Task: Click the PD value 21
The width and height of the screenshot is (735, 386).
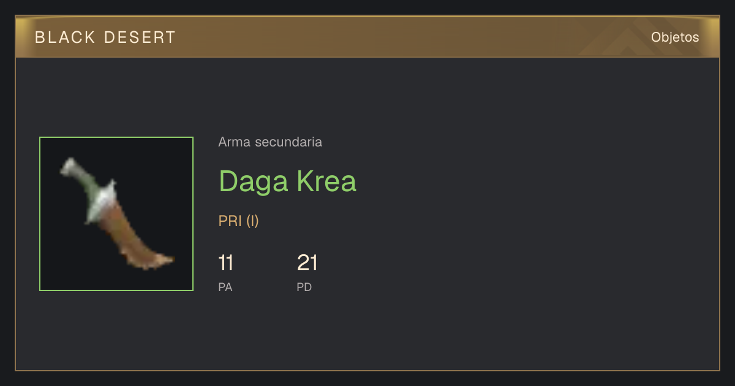Action: tap(307, 263)
